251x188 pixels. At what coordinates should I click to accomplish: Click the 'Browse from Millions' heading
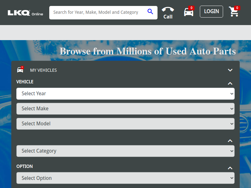(x=147, y=51)
